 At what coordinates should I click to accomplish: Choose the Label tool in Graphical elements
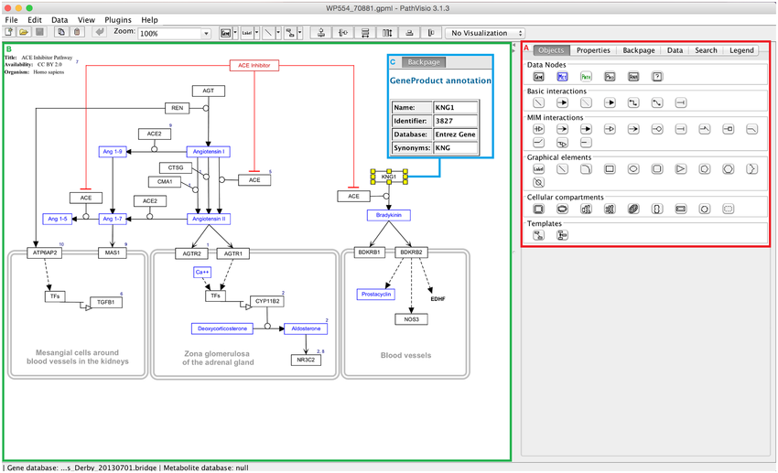point(539,169)
